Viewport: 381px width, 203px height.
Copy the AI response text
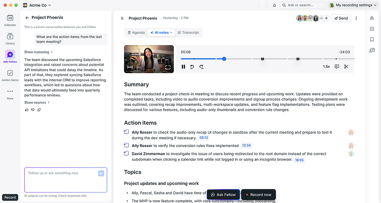pyautogui.click(x=39, y=110)
